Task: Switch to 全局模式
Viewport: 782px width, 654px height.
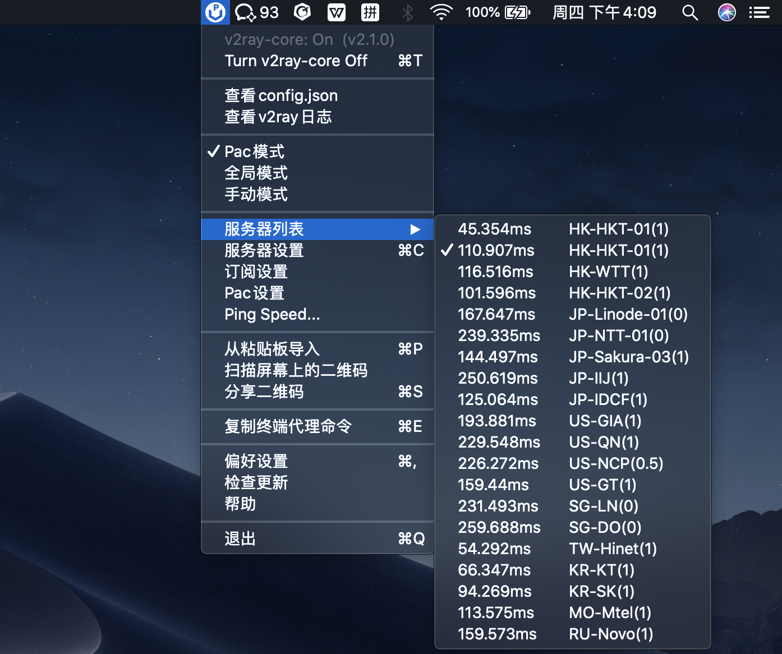Action: [318, 173]
